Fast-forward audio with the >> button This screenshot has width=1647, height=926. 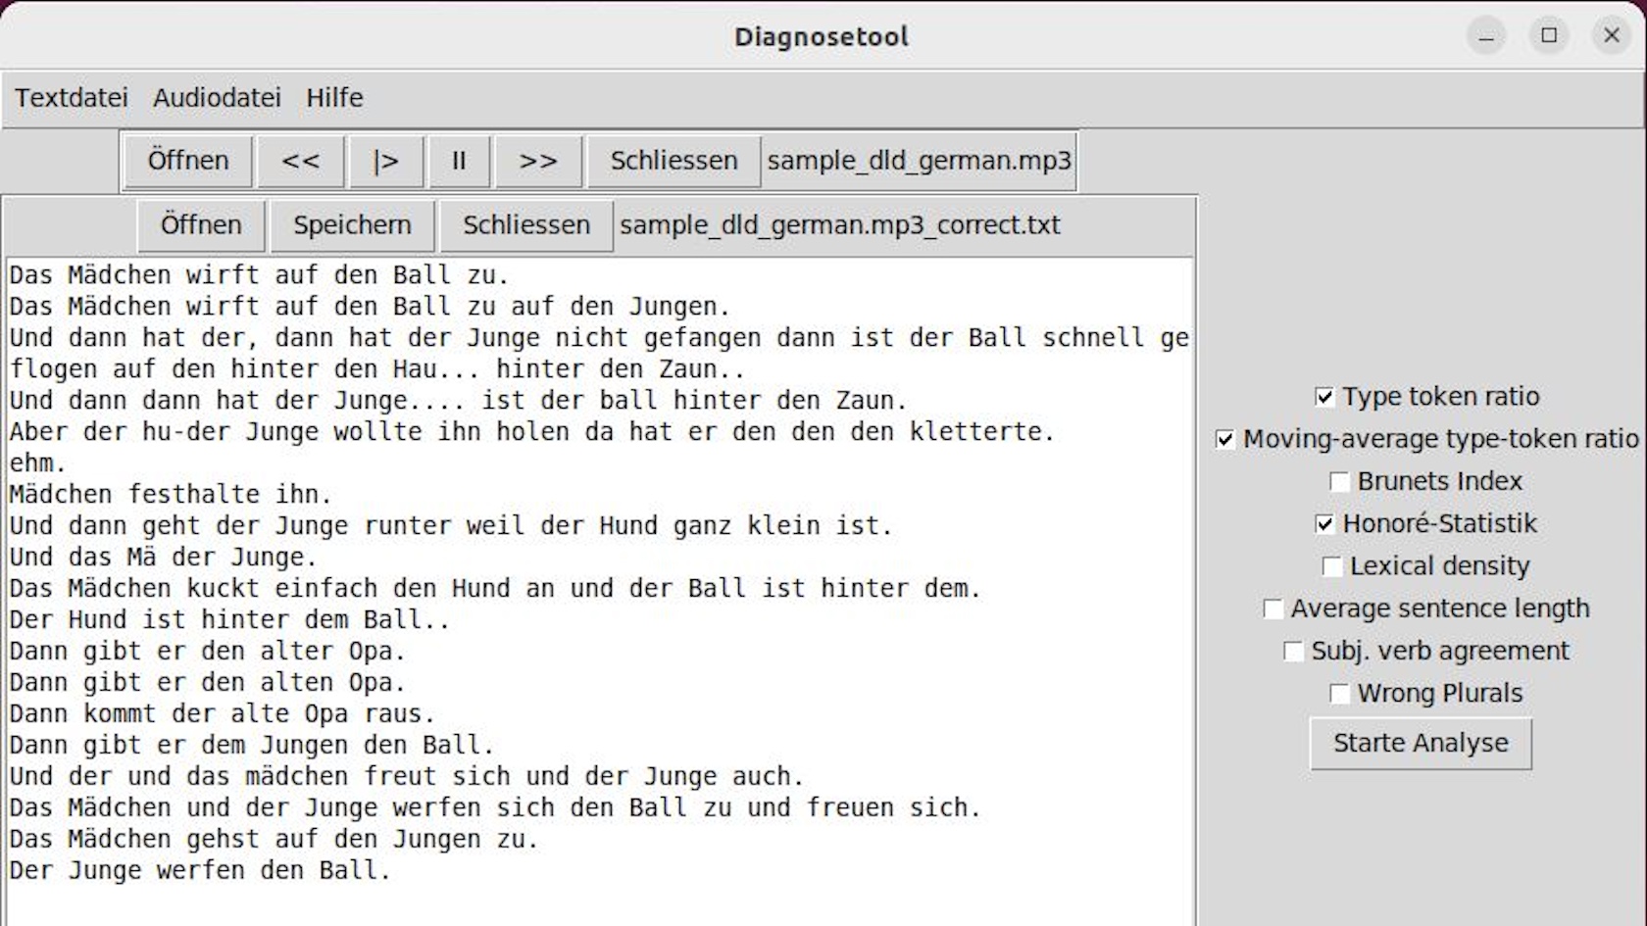pos(537,161)
